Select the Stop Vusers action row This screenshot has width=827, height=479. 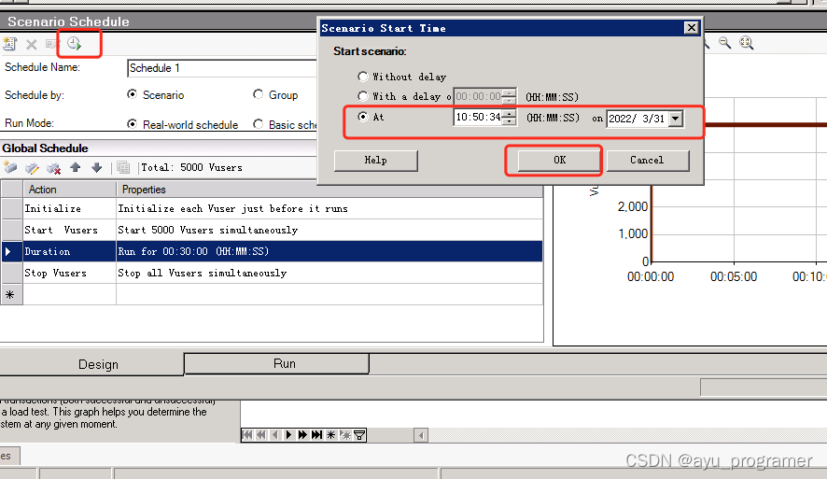click(x=272, y=273)
